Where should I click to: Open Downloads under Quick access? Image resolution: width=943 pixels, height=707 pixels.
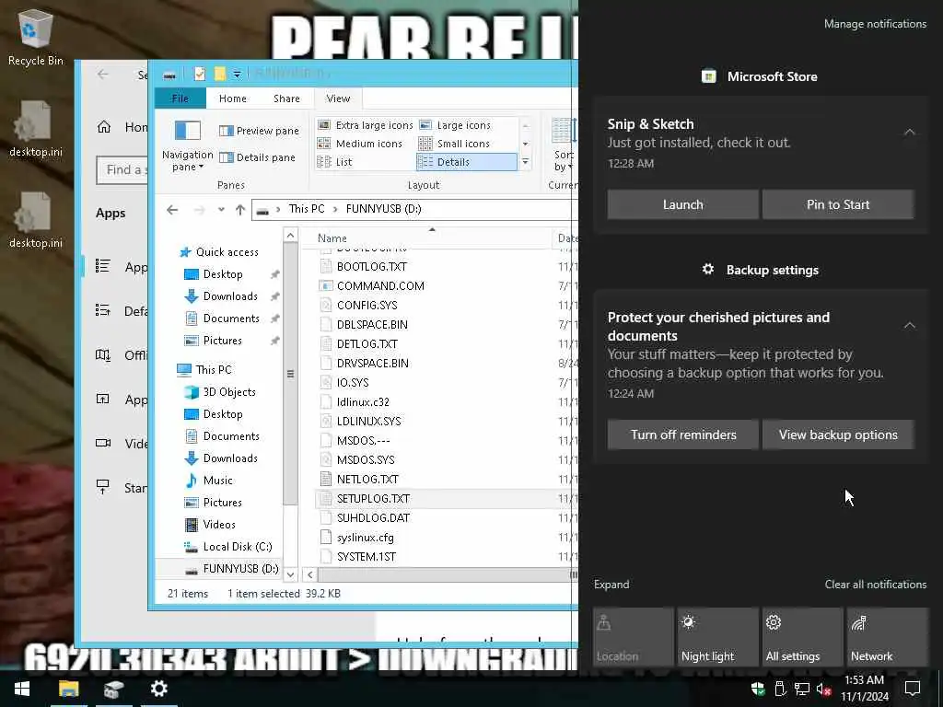tap(230, 296)
